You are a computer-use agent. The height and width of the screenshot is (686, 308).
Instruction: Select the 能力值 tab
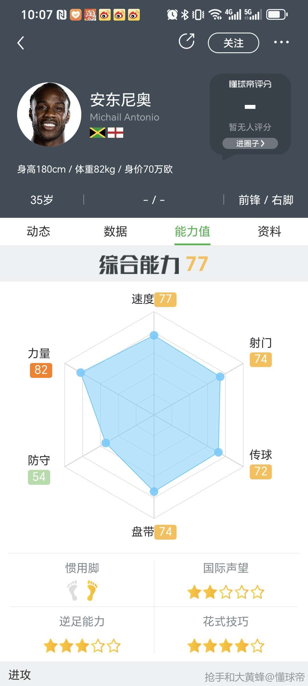(x=193, y=231)
